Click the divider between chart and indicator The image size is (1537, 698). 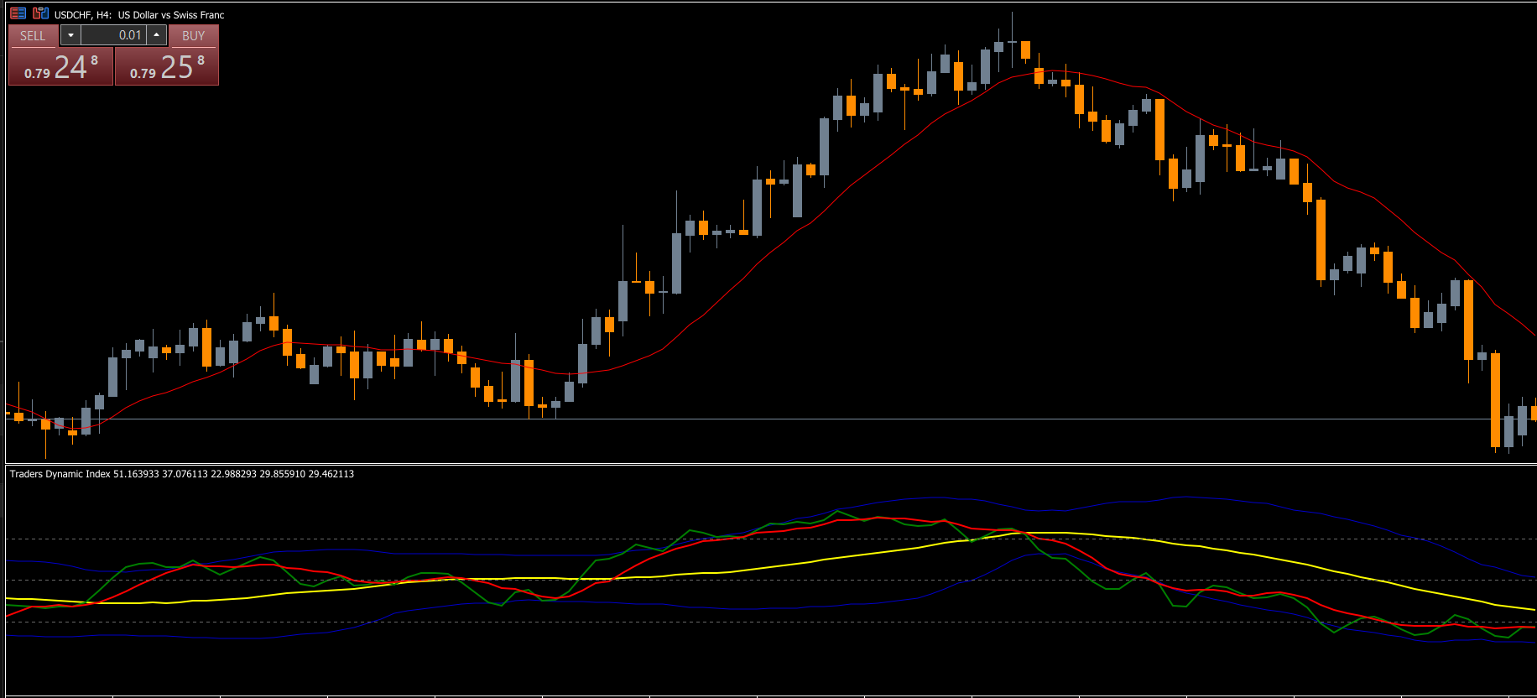click(x=755, y=464)
